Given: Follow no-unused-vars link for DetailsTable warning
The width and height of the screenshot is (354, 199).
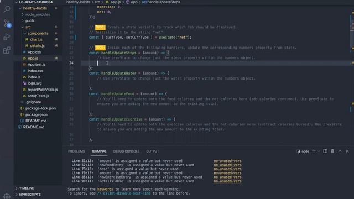Looking at the screenshot, I should tap(227, 181).
